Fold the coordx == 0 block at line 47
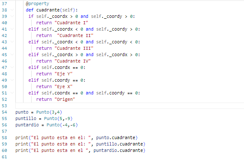 12,67
